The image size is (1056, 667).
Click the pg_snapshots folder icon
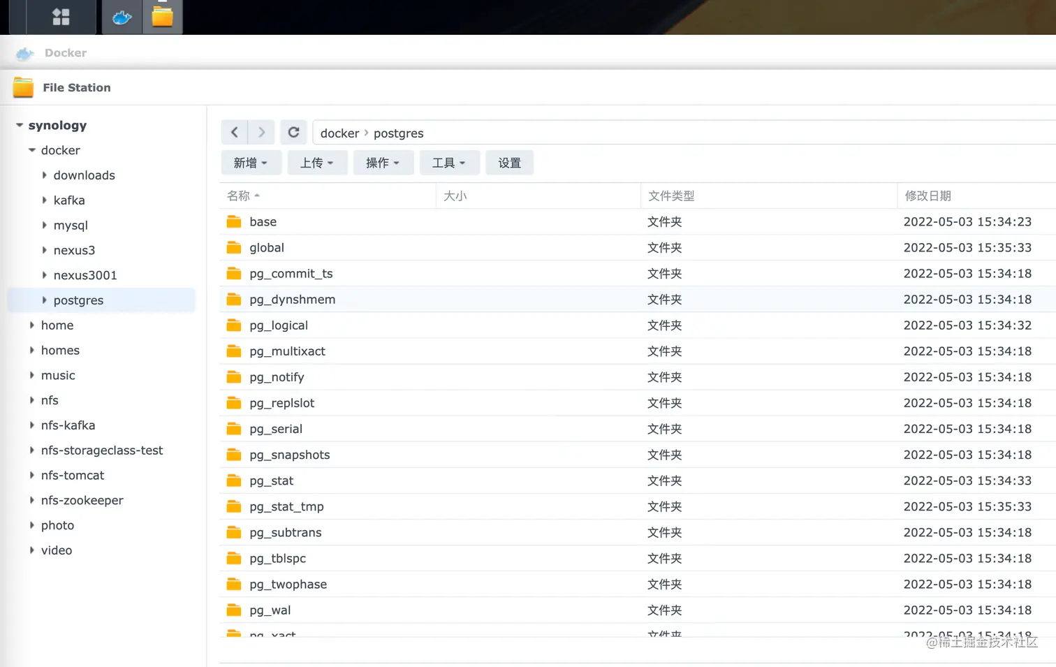coord(234,455)
